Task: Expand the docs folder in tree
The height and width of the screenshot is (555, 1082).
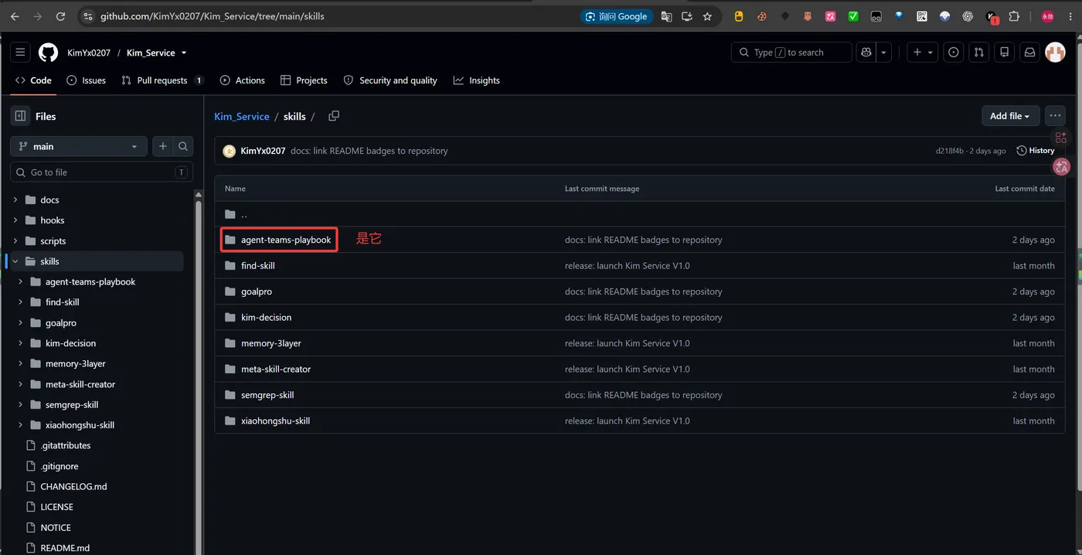Action: 15,199
